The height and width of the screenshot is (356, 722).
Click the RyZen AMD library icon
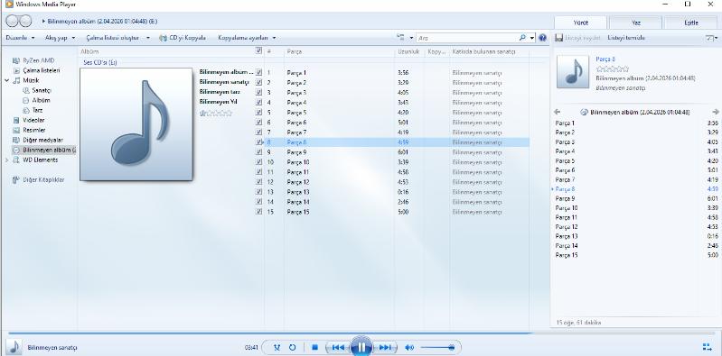coord(16,60)
